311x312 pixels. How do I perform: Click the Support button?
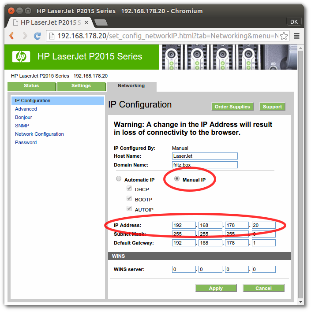click(x=272, y=107)
